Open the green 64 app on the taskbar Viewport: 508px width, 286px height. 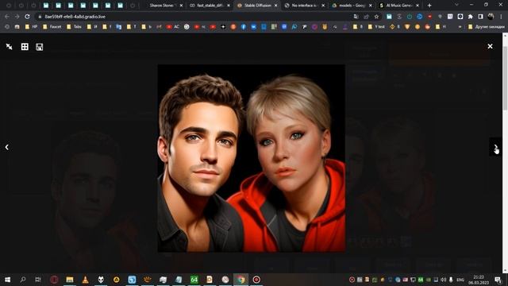click(x=194, y=280)
